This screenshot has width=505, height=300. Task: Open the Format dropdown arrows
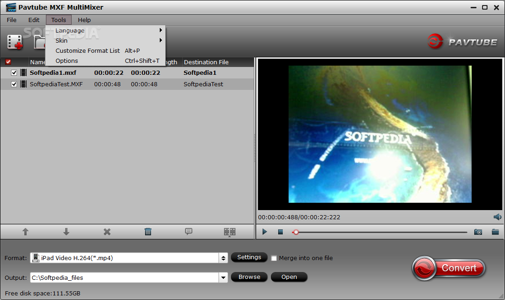click(223, 258)
